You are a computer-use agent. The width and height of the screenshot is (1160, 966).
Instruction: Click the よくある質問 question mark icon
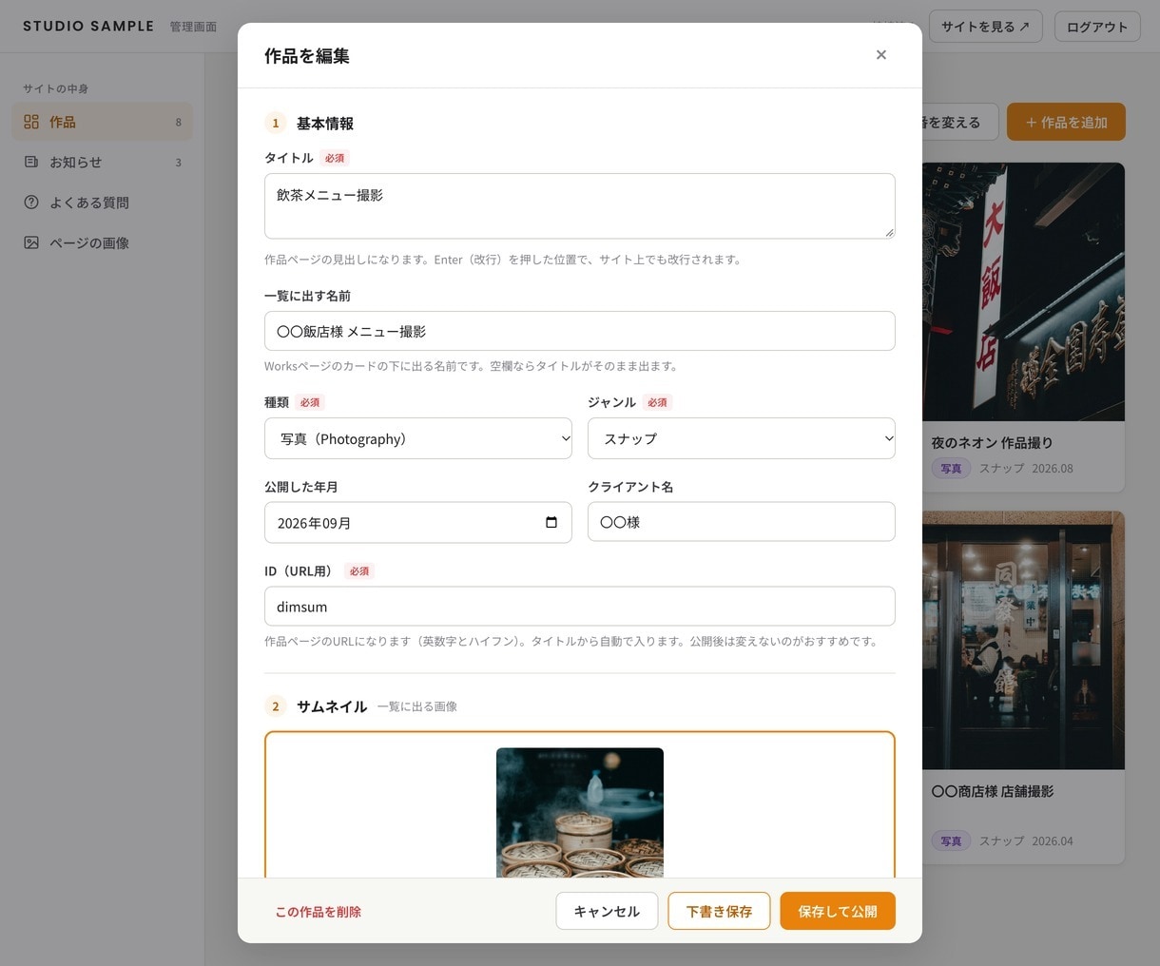point(31,203)
